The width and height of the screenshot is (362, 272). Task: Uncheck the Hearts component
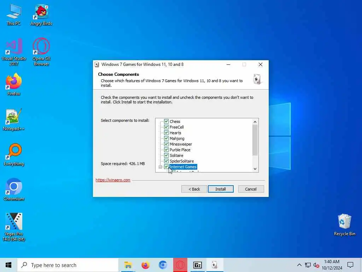click(166, 132)
